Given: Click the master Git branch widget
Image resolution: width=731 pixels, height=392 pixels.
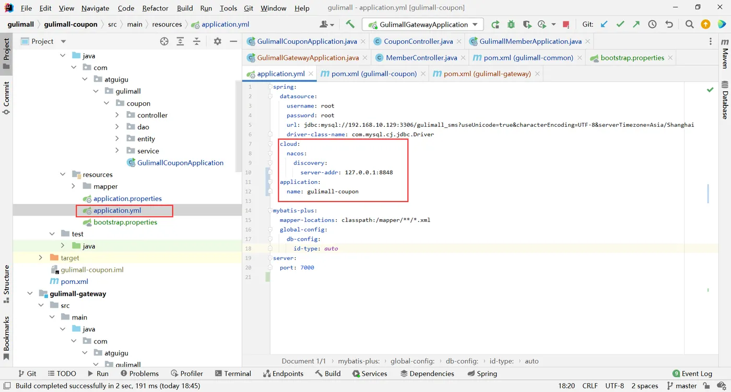Looking at the screenshot, I should tap(681, 386).
